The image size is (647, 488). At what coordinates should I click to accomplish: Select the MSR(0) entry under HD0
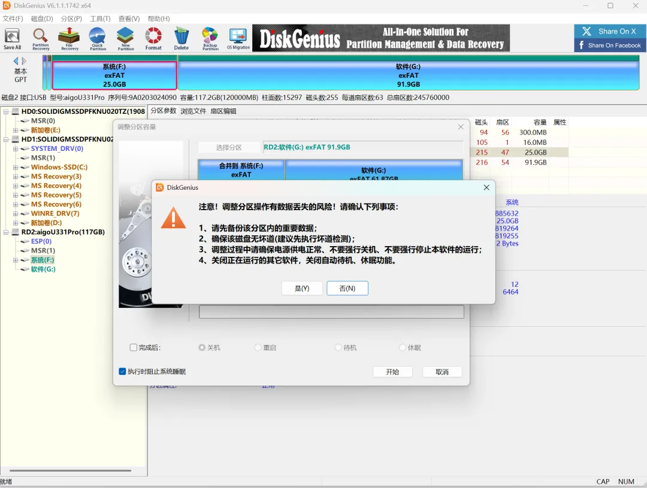[x=43, y=120]
